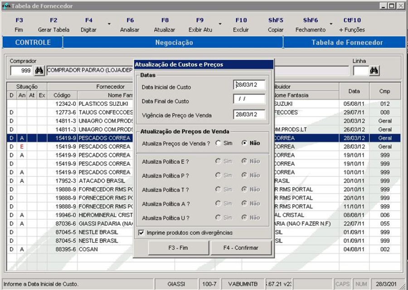Viewport: 408px width, 290px height.
Task: Sort by the Código column header
Action: [x=62, y=95]
